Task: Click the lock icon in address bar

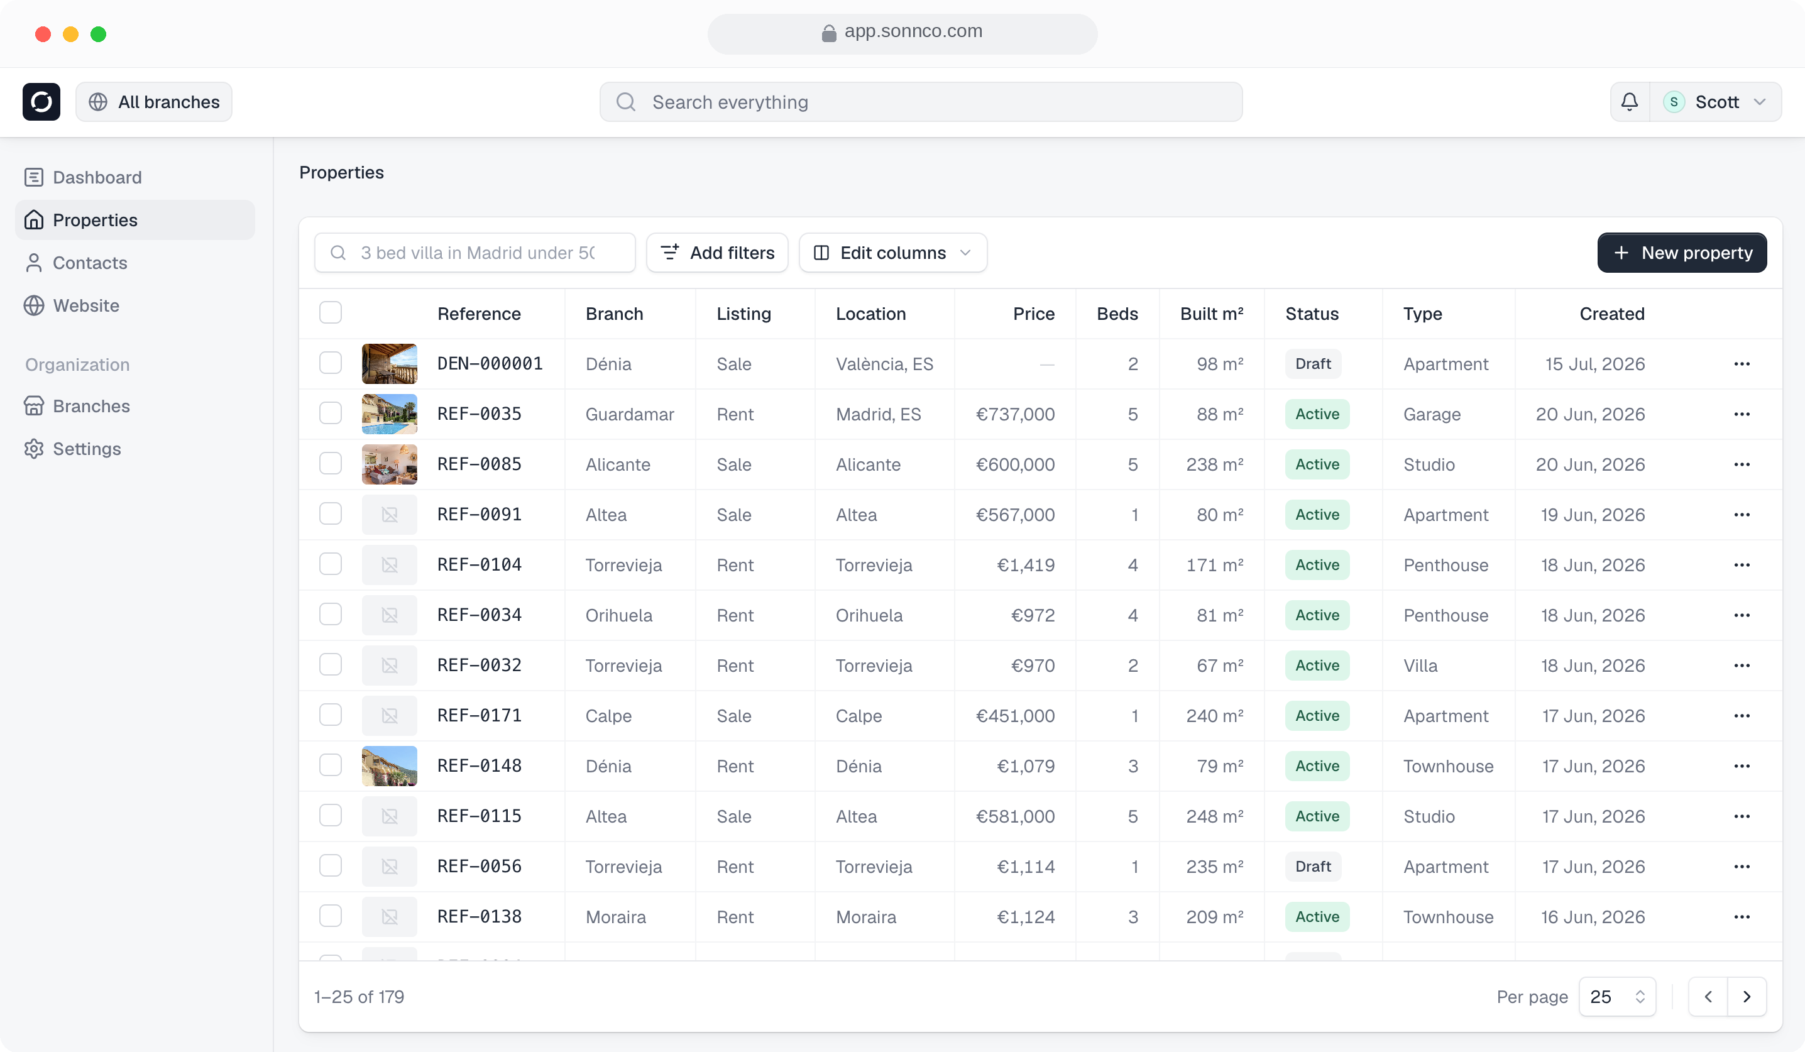Action: (x=829, y=33)
